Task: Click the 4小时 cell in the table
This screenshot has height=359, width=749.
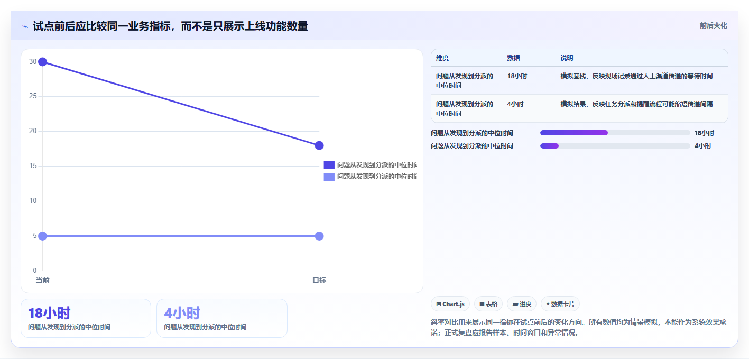Action: click(x=515, y=104)
